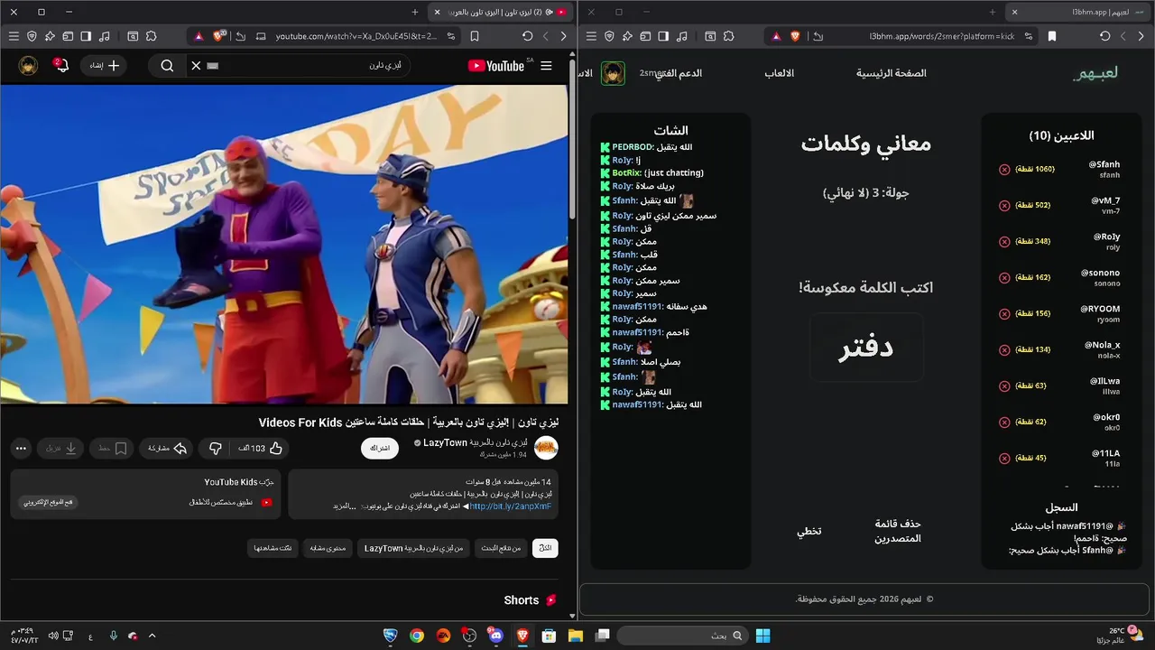
Task: Open Brave Rewards icon in YouTube window
Action: [198, 36]
